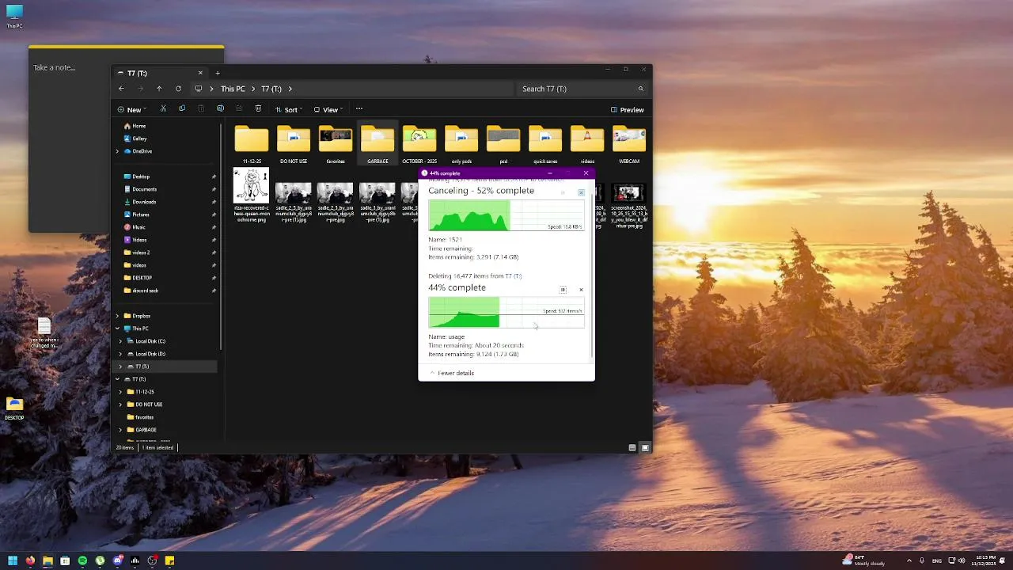Open Discord from the taskbar
This screenshot has height=570, width=1013.
tap(117, 560)
